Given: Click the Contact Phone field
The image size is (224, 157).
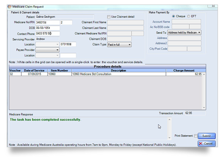Looking at the screenshot, I should click(x=48, y=34).
